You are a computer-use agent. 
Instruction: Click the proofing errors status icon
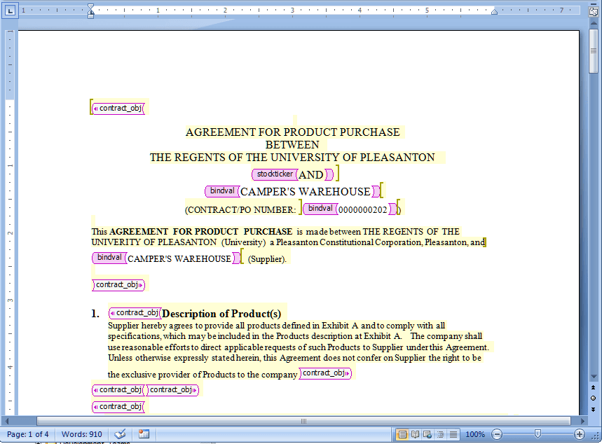point(120,434)
